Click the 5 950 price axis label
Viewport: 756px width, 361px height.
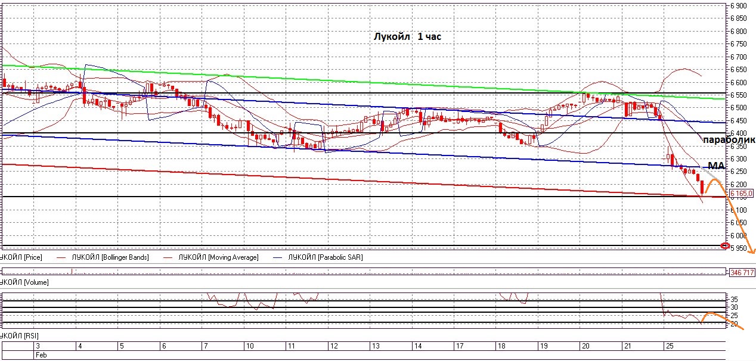pyautogui.click(x=738, y=248)
